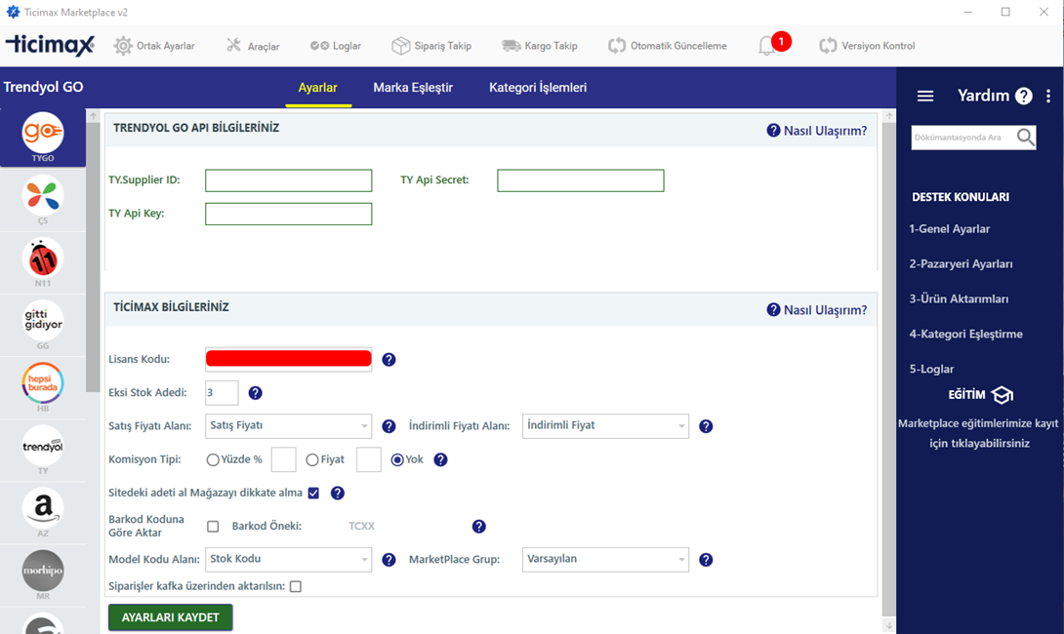Click the search magnifier in documentation search
1064x634 pixels.
pyautogui.click(x=1025, y=137)
